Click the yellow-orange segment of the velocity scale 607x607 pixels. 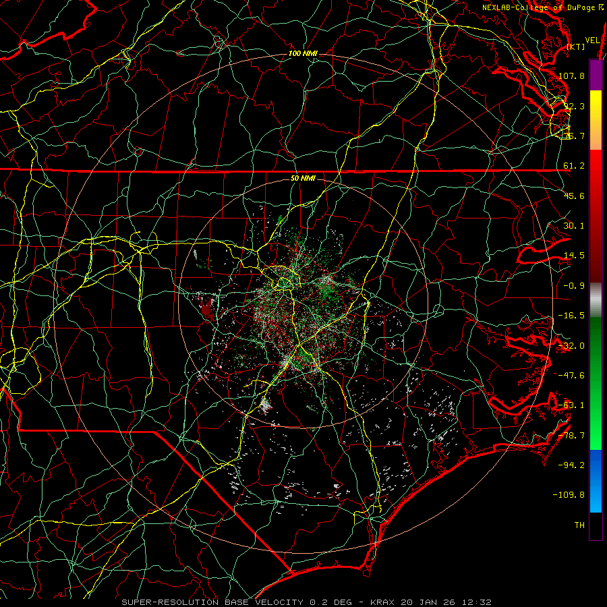[x=596, y=120]
